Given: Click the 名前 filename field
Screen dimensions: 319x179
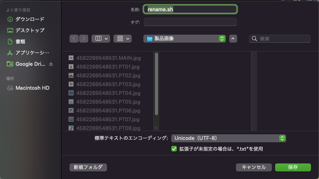Looking at the screenshot, I should [190, 9].
